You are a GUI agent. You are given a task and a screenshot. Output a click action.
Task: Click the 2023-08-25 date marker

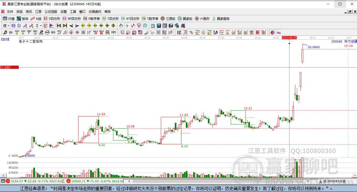coord(289,38)
